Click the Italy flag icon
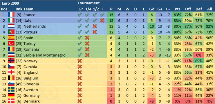215x104 pixels. (11, 21)
